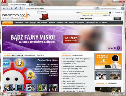Open the Pliki menu item

click(x=66, y=23)
